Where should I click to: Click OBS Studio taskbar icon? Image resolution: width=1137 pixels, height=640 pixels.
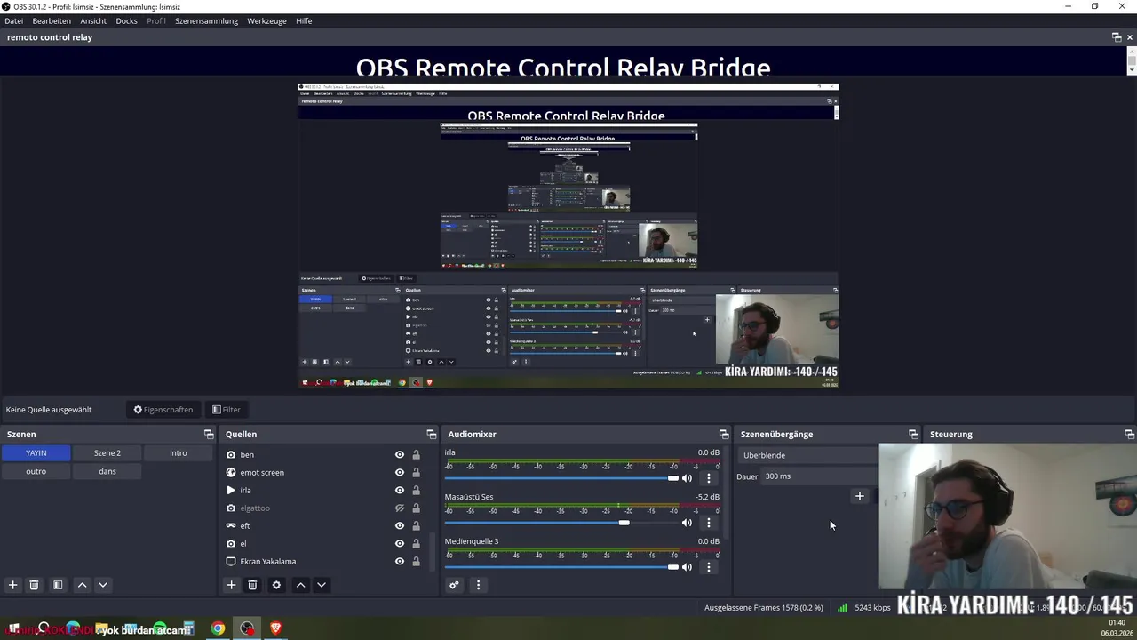(x=247, y=628)
